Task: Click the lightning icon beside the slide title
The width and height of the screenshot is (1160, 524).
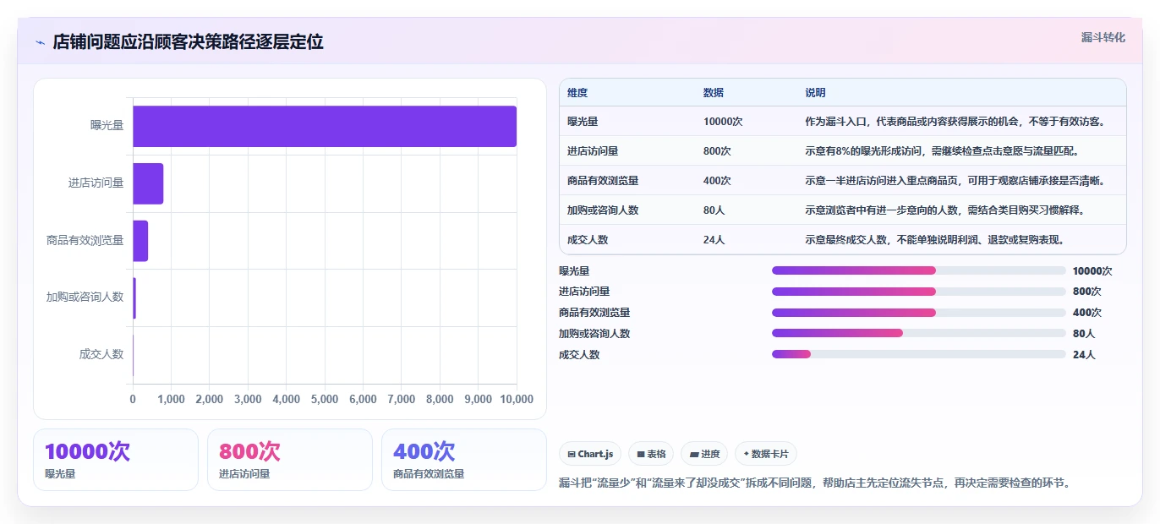Action: 40,42
